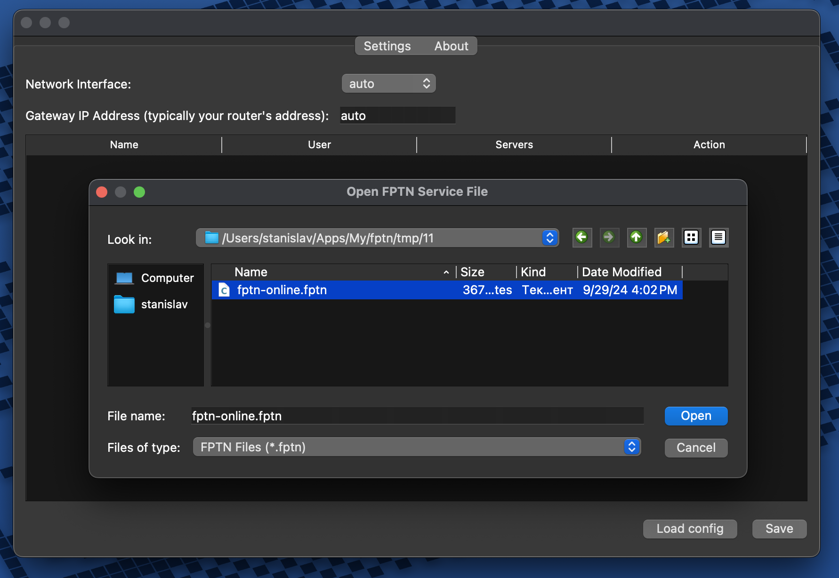This screenshot has height=578, width=839.
Task: Click the Gateway IP Address field
Action: point(398,116)
